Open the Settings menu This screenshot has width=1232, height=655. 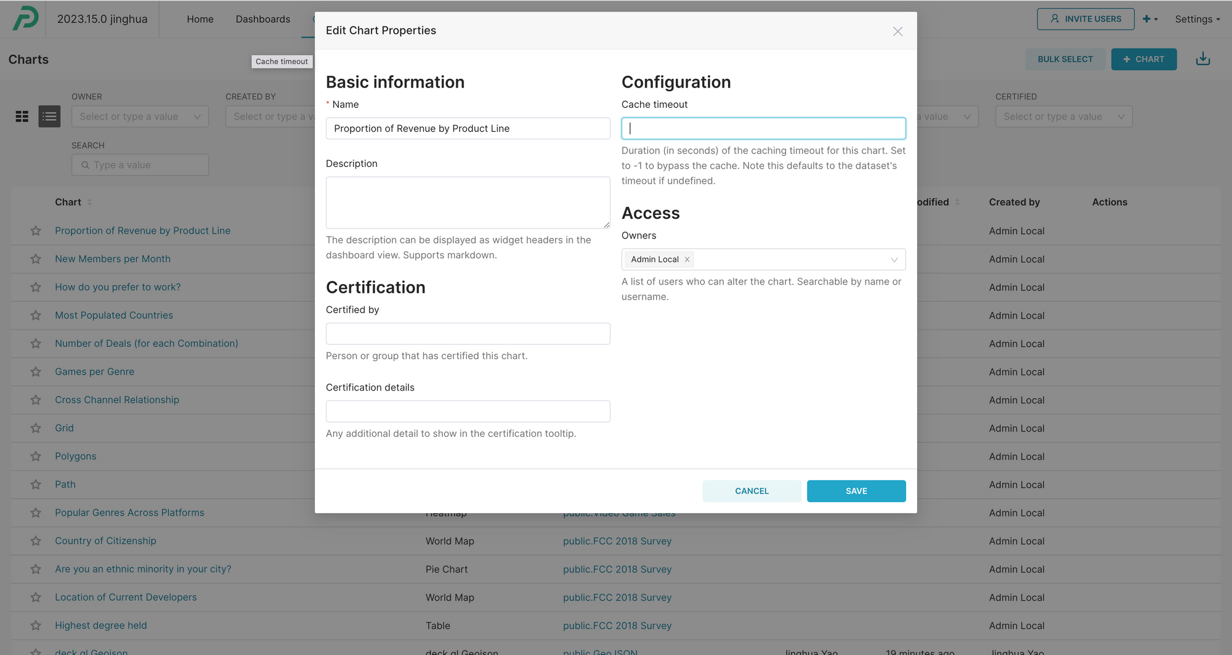coord(1196,18)
